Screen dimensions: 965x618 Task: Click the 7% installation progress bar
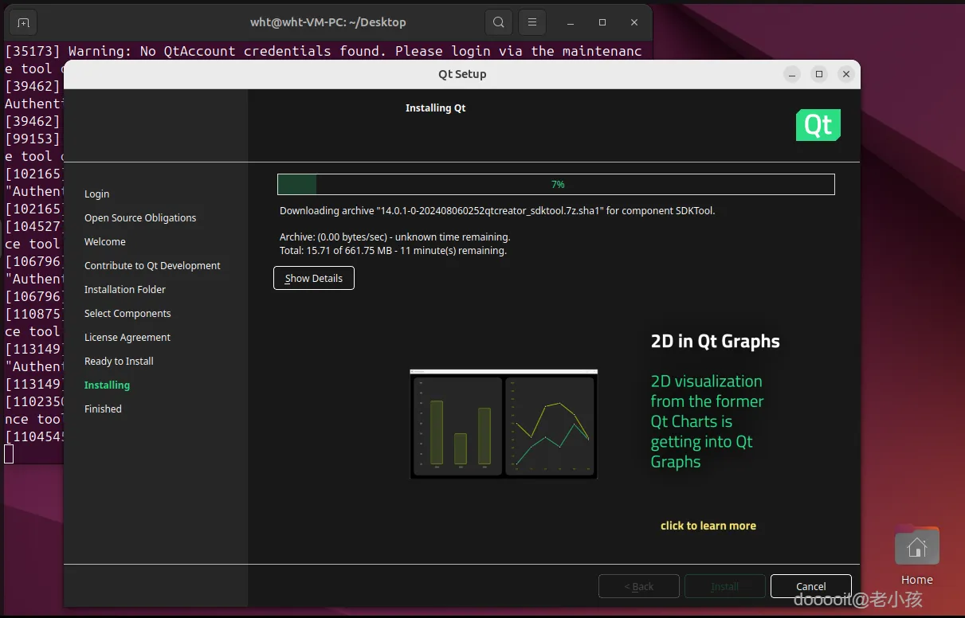[x=556, y=184]
